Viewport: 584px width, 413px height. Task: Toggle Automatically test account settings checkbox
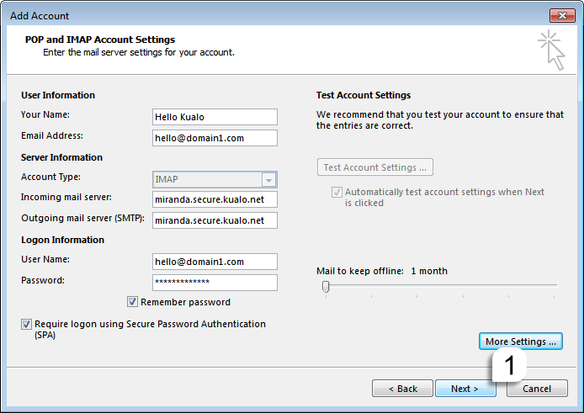(337, 192)
